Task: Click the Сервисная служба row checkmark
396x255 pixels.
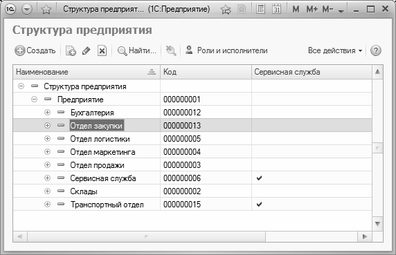Action: (x=259, y=178)
